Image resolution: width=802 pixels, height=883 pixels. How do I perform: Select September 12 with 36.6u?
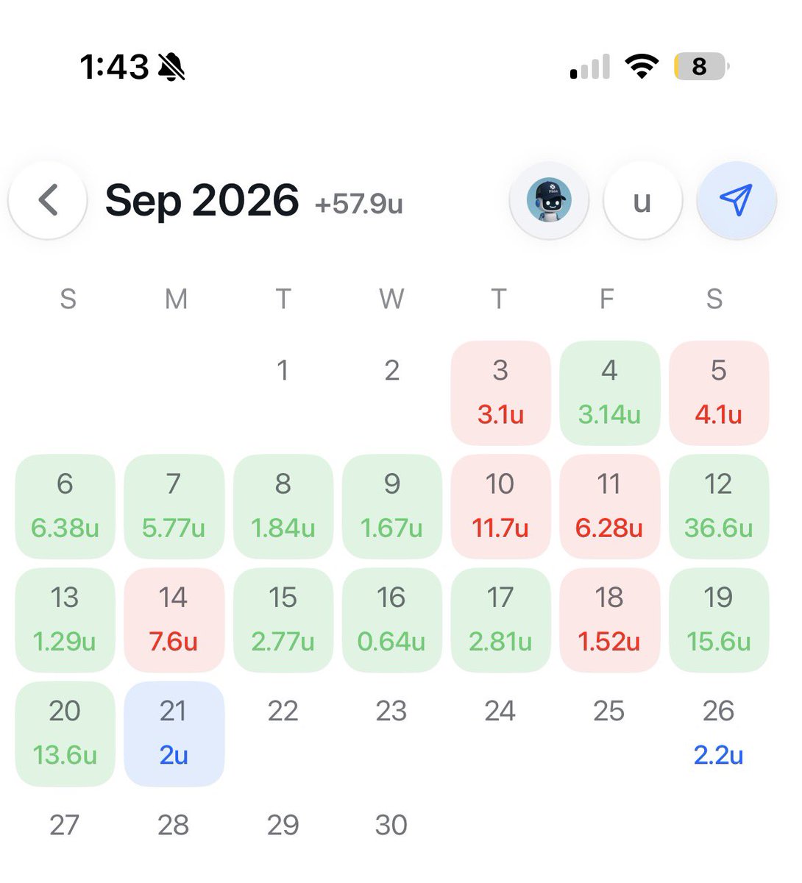click(x=719, y=506)
